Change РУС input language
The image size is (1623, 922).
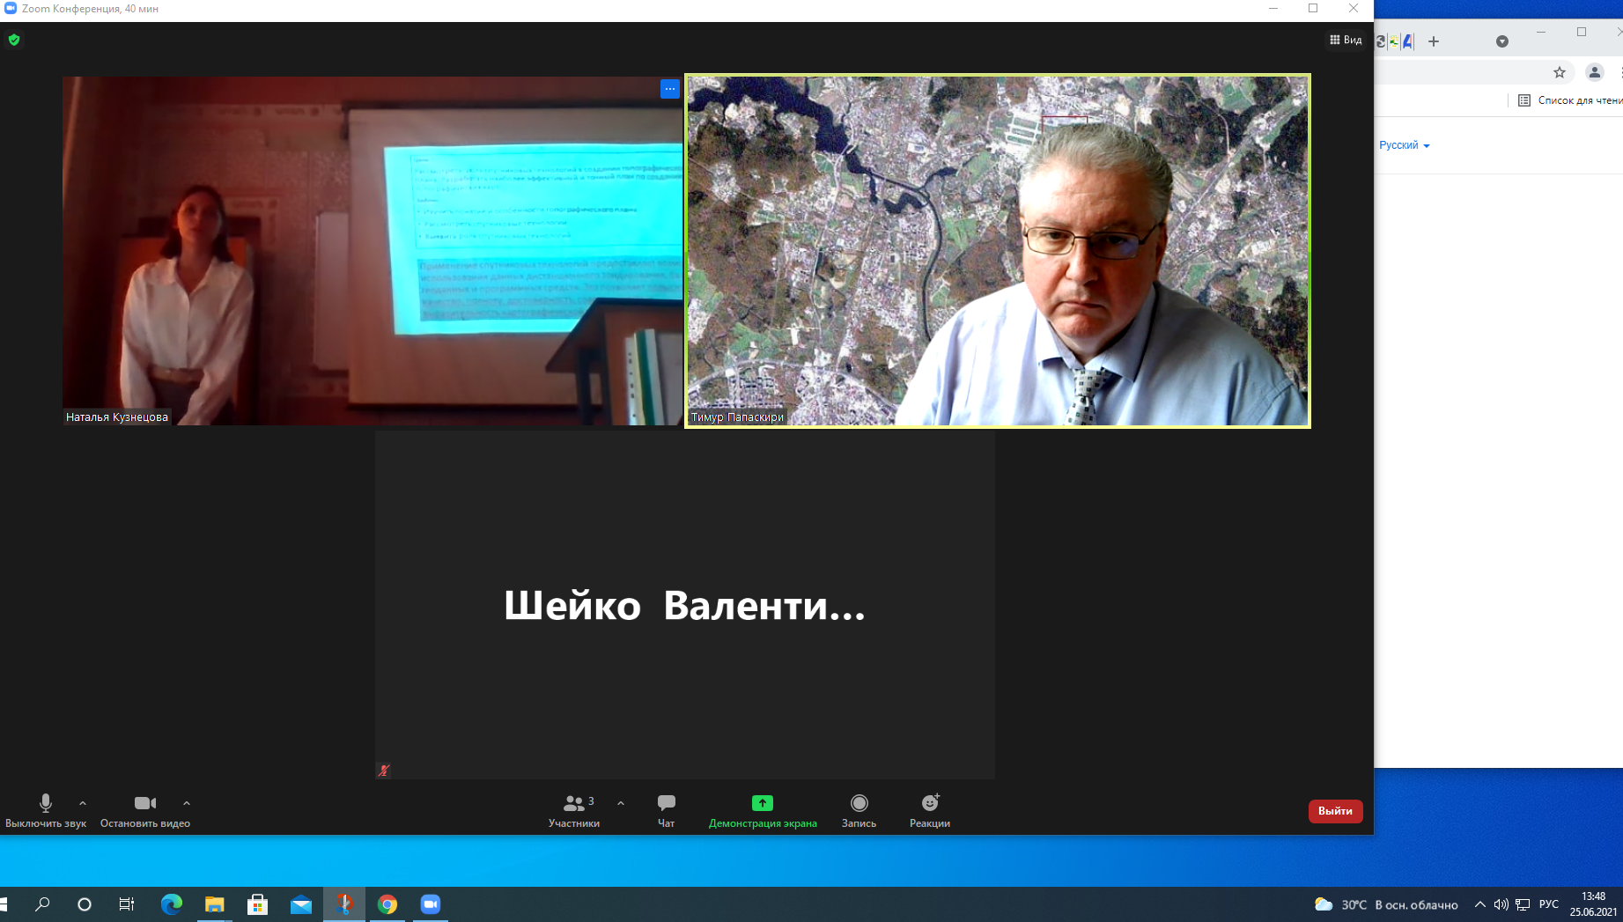coord(1549,904)
